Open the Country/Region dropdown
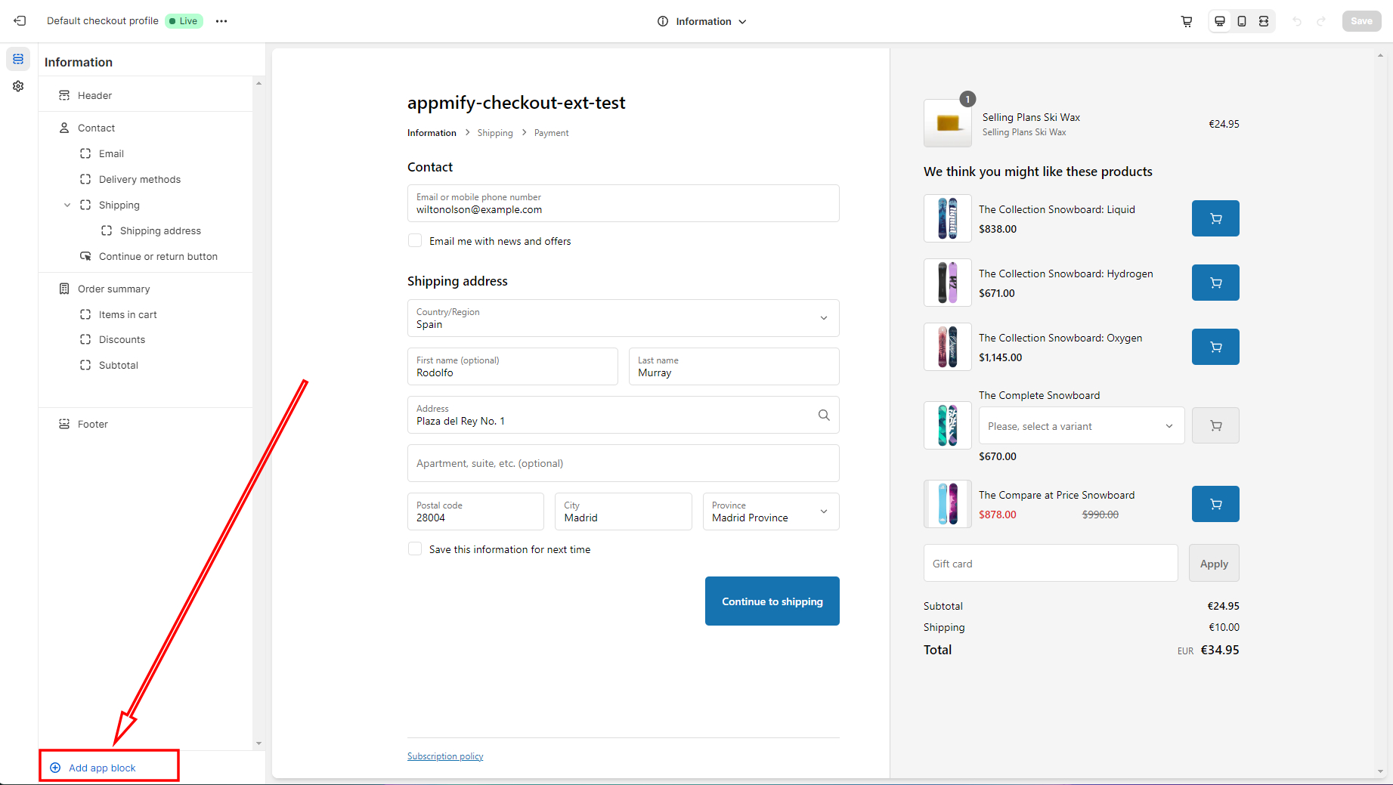The width and height of the screenshot is (1393, 785). [623, 318]
